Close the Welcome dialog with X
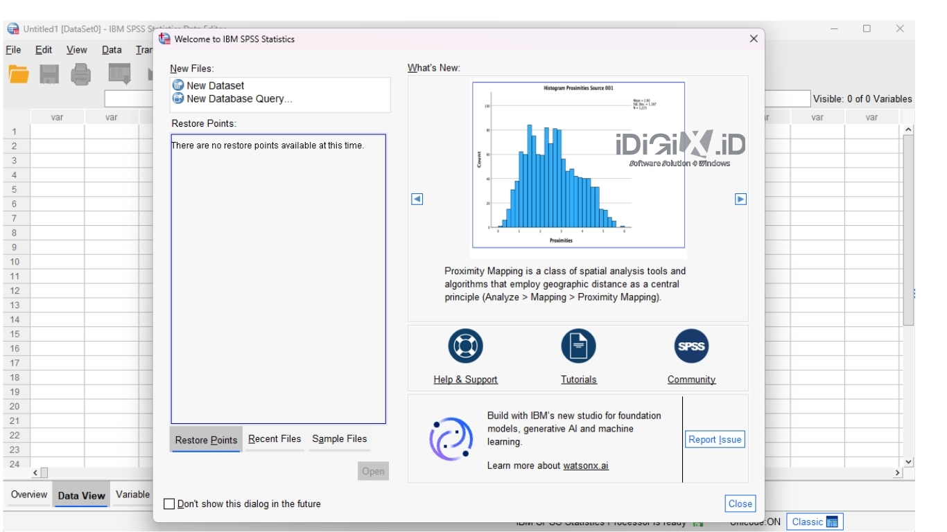The width and height of the screenshot is (947, 532). (x=754, y=39)
